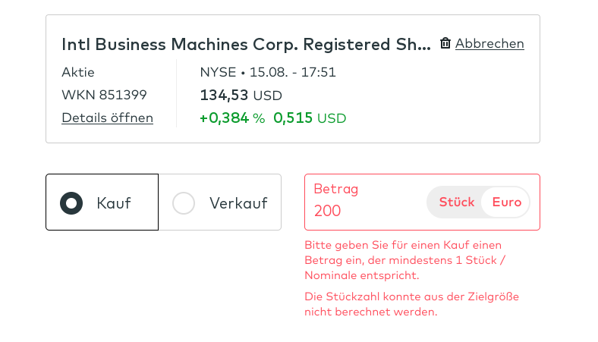Click the 134,53 USD share price
Viewport: 598px width, 342px height.
point(241,96)
